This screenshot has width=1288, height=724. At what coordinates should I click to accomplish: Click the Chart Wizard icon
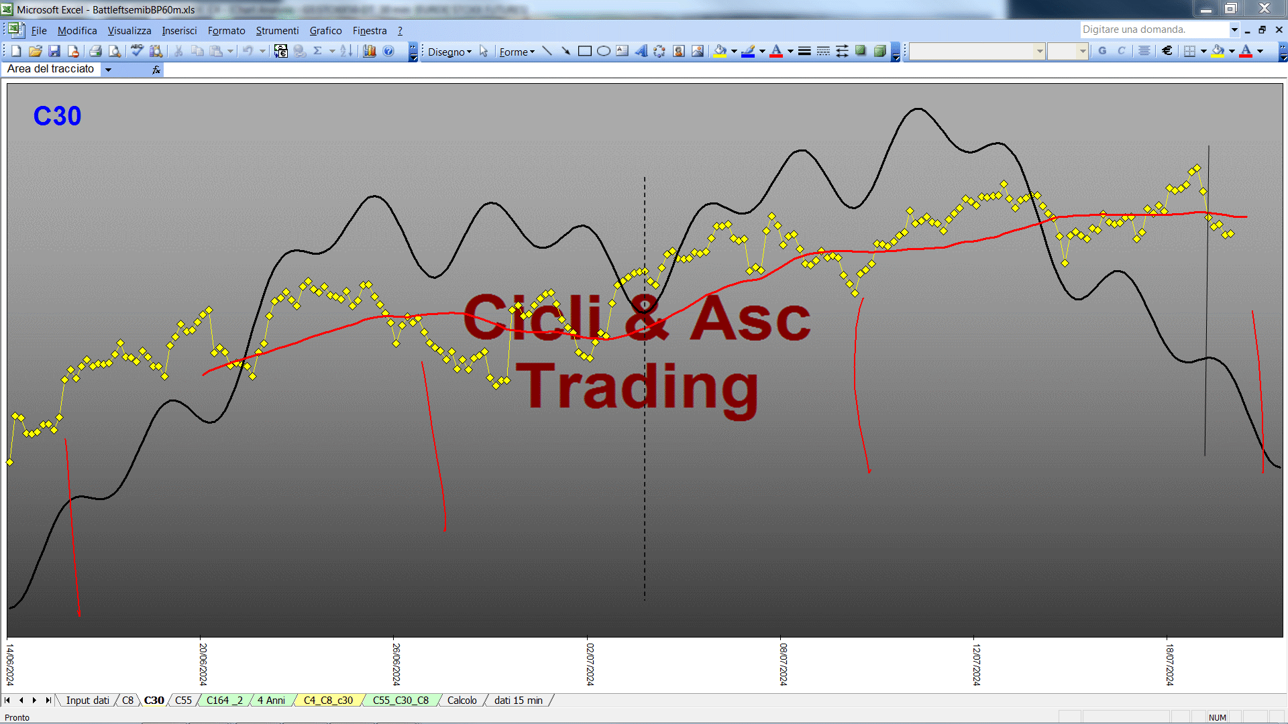(x=370, y=52)
